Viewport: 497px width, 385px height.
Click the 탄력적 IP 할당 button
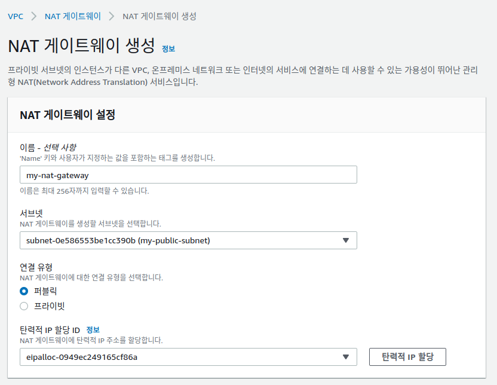click(407, 357)
